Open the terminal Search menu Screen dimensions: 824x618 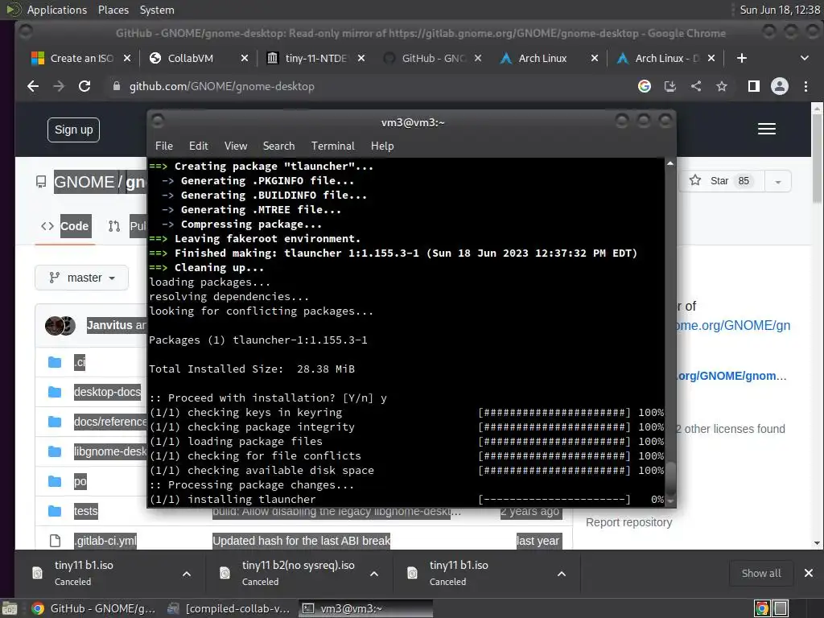(278, 146)
